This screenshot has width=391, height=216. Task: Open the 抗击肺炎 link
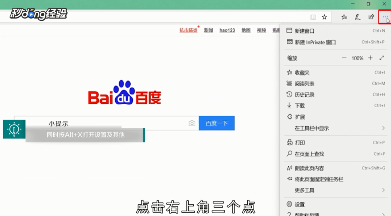tap(188, 30)
